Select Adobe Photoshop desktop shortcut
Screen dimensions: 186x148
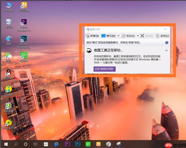24,42
